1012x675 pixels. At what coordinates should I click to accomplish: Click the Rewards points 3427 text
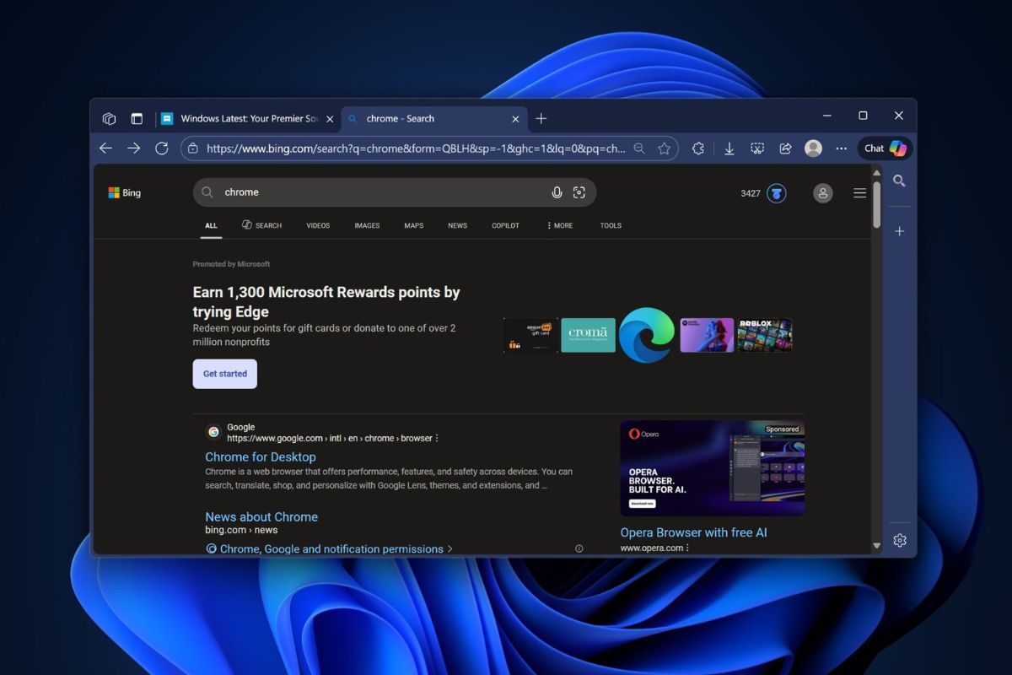pyautogui.click(x=751, y=193)
